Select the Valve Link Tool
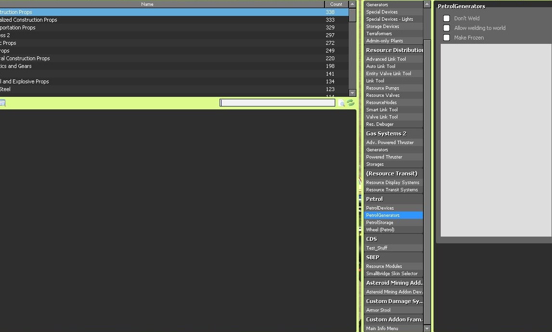 point(393,117)
